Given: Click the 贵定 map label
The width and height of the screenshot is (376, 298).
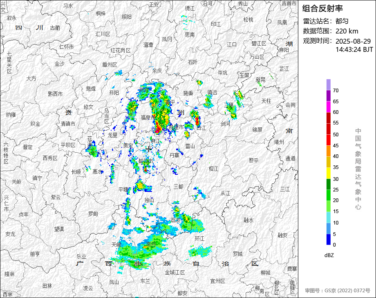Looking at the screenshot, I should pos(128,145).
